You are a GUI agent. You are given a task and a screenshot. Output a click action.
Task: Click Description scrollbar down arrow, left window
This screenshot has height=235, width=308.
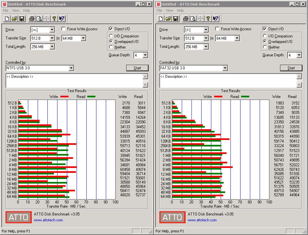(145, 85)
